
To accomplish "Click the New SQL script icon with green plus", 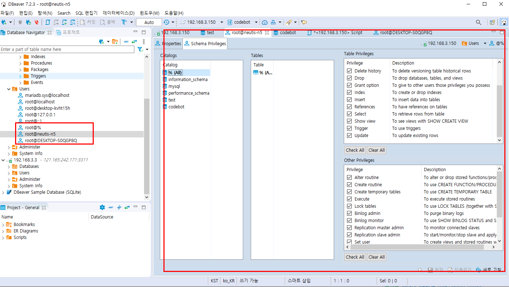I will coord(65,22).
